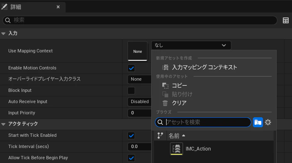Click the Block Input label
This screenshot has width=292, height=163.
tap(20, 91)
